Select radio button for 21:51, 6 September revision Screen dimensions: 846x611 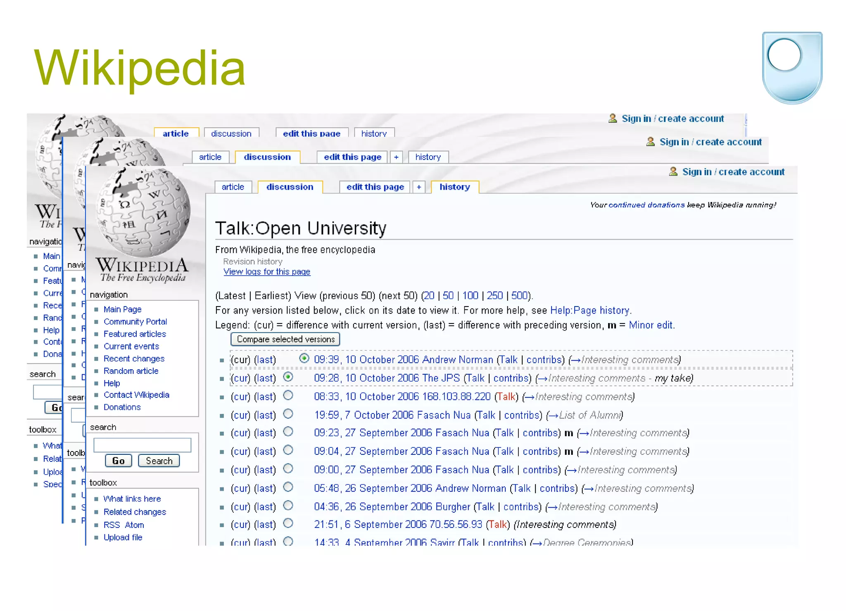[x=288, y=523]
